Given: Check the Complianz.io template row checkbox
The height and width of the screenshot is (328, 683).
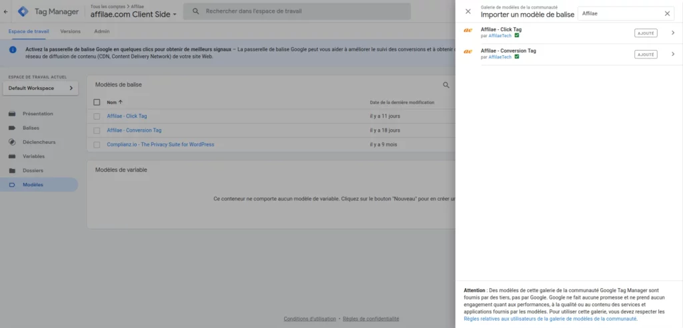Looking at the screenshot, I should pyautogui.click(x=97, y=144).
